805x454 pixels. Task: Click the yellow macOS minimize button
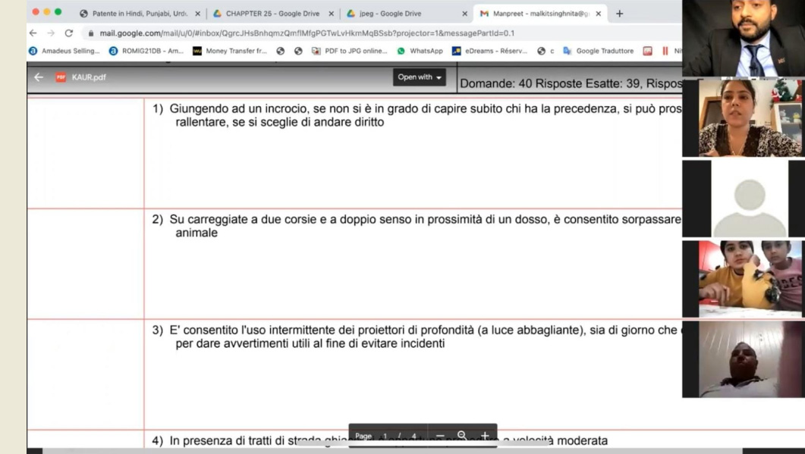[x=47, y=12]
